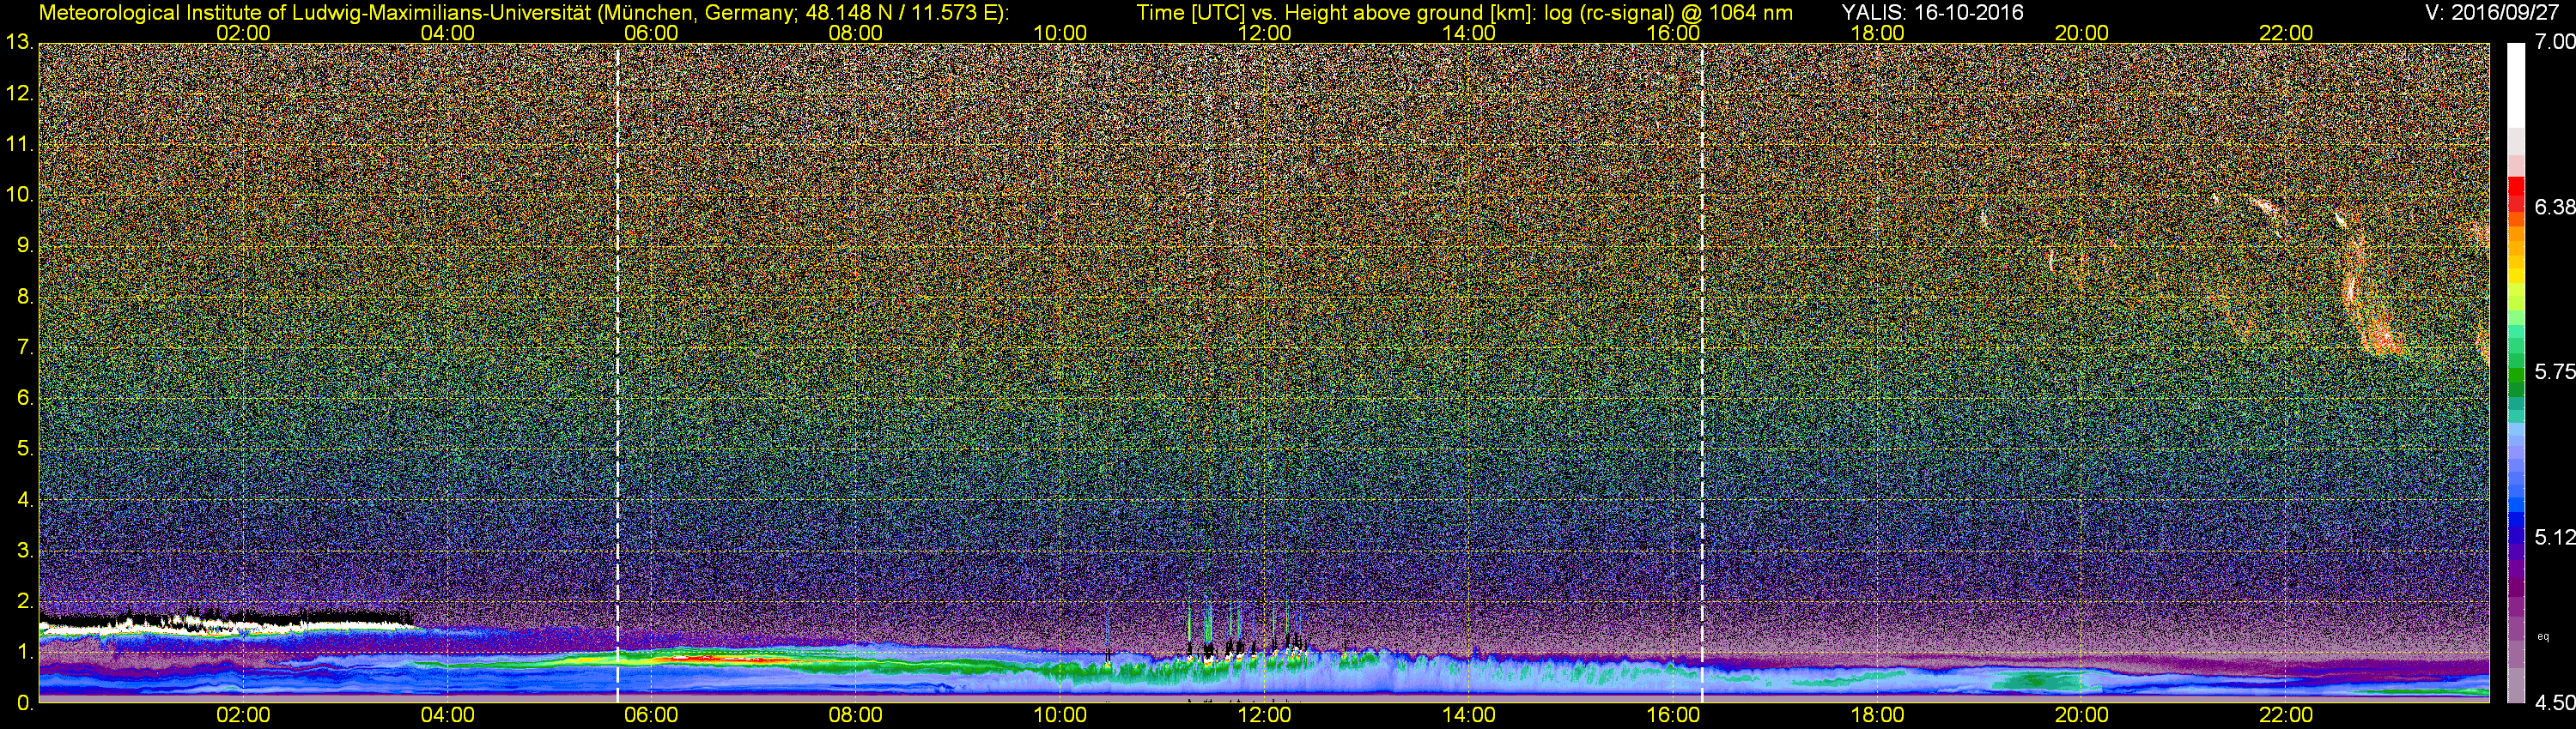Click the 08:00 label on the bottom time axis
The height and width of the screenshot is (729, 2576).
(x=856, y=716)
